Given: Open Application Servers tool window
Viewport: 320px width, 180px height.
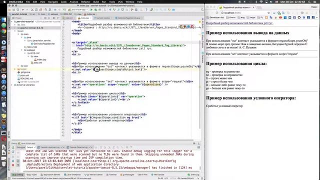Looking at the screenshot, I should [50, 174].
